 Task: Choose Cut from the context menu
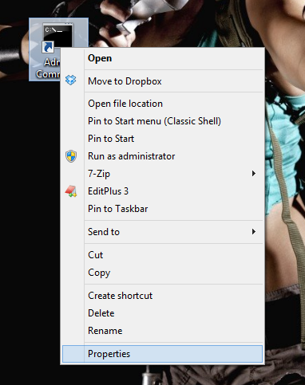click(x=162, y=255)
